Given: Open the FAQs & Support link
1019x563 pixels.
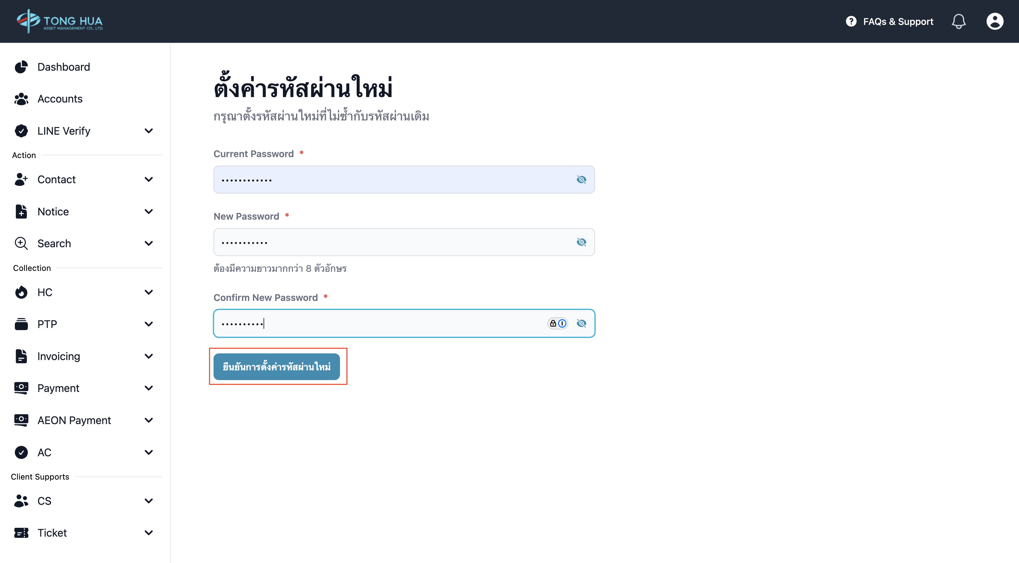Looking at the screenshot, I should click(x=898, y=21).
